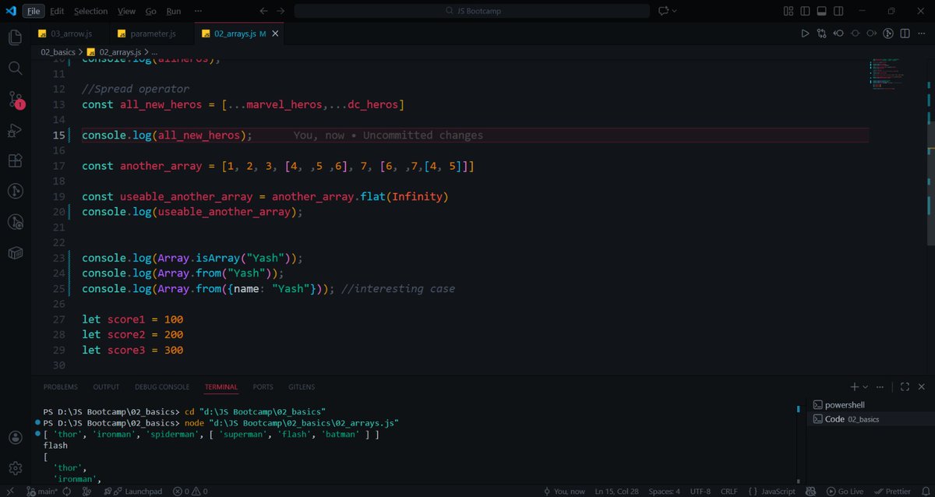This screenshot has width=935, height=497.
Task: Open the Accounts icon in activity bar
Action: (x=15, y=439)
